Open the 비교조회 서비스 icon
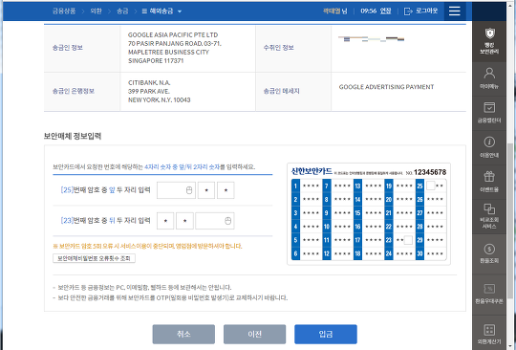This screenshot has width=516, height=350. [489, 209]
